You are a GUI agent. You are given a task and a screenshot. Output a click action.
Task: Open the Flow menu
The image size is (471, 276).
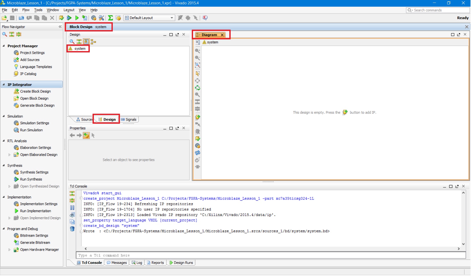pyautogui.click(x=26, y=10)
